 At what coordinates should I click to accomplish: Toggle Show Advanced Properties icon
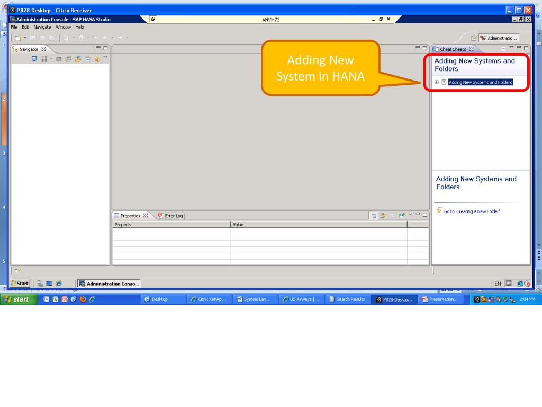tap(383, 216)
